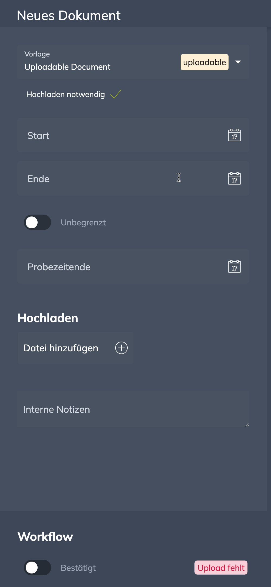The image size is (271, 587).
Task: Click the Unbegrenzt label text
Action: click(x=83, y=222)
